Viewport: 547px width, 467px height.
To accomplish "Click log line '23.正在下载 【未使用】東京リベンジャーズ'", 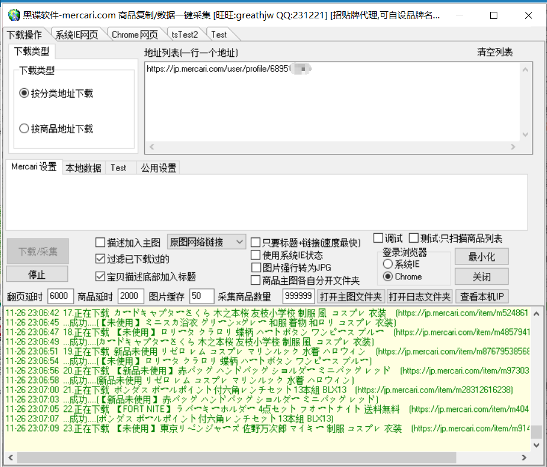I will coord(267,428).
